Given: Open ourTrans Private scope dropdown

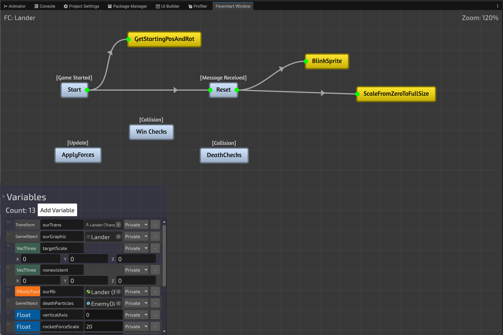Looking at the screenshot, I should pos(136,225).
